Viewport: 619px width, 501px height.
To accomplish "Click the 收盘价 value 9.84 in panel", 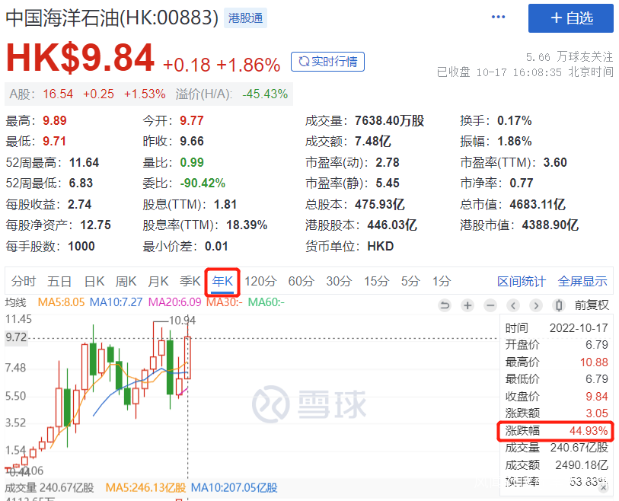I will click(x=596, y=397).
